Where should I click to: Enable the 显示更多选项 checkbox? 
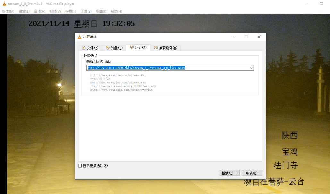click(80, 166)
